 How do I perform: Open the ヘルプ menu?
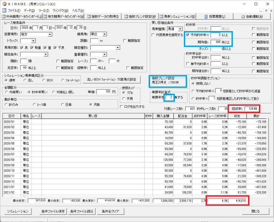click(x=78, y=10)
